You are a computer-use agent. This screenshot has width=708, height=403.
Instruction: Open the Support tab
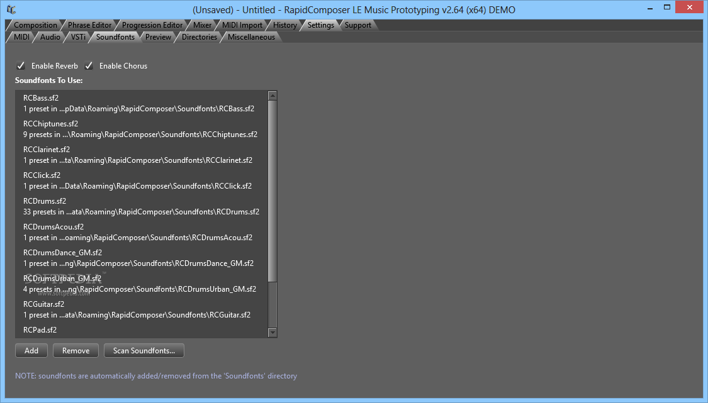[x=357, y=25]
